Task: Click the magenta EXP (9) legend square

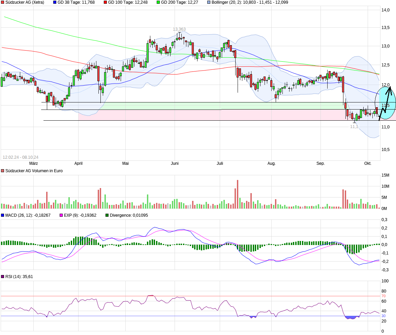Action: [61, 215]
